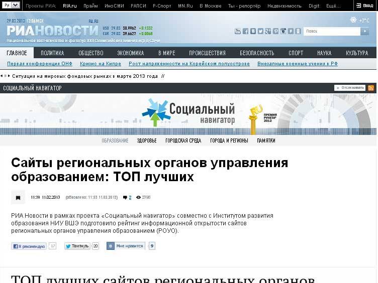This screenshot has height=283, width=378.
Task: Open link Кризис на Кипре
Action: click(101, 64)
